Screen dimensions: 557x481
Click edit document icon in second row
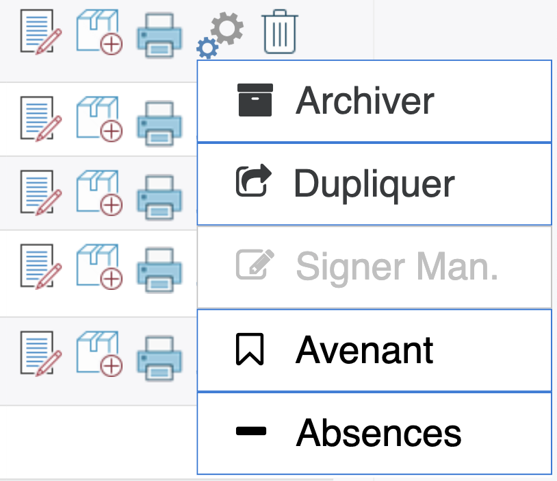coord(41,119)
